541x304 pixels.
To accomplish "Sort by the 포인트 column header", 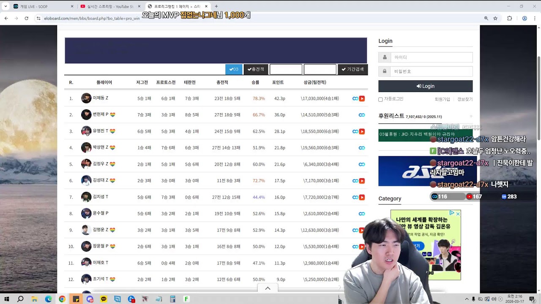I will 278,82.
